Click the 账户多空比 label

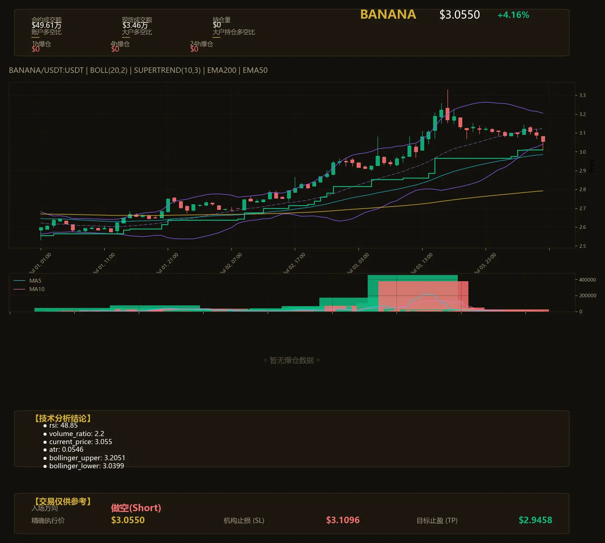(47, 32)
